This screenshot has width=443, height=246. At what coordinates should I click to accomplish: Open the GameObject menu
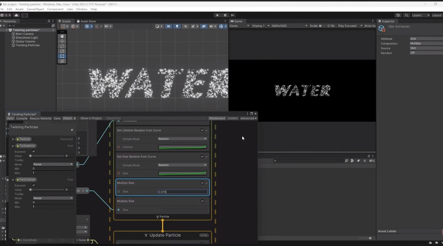click(x=35, y=10)
